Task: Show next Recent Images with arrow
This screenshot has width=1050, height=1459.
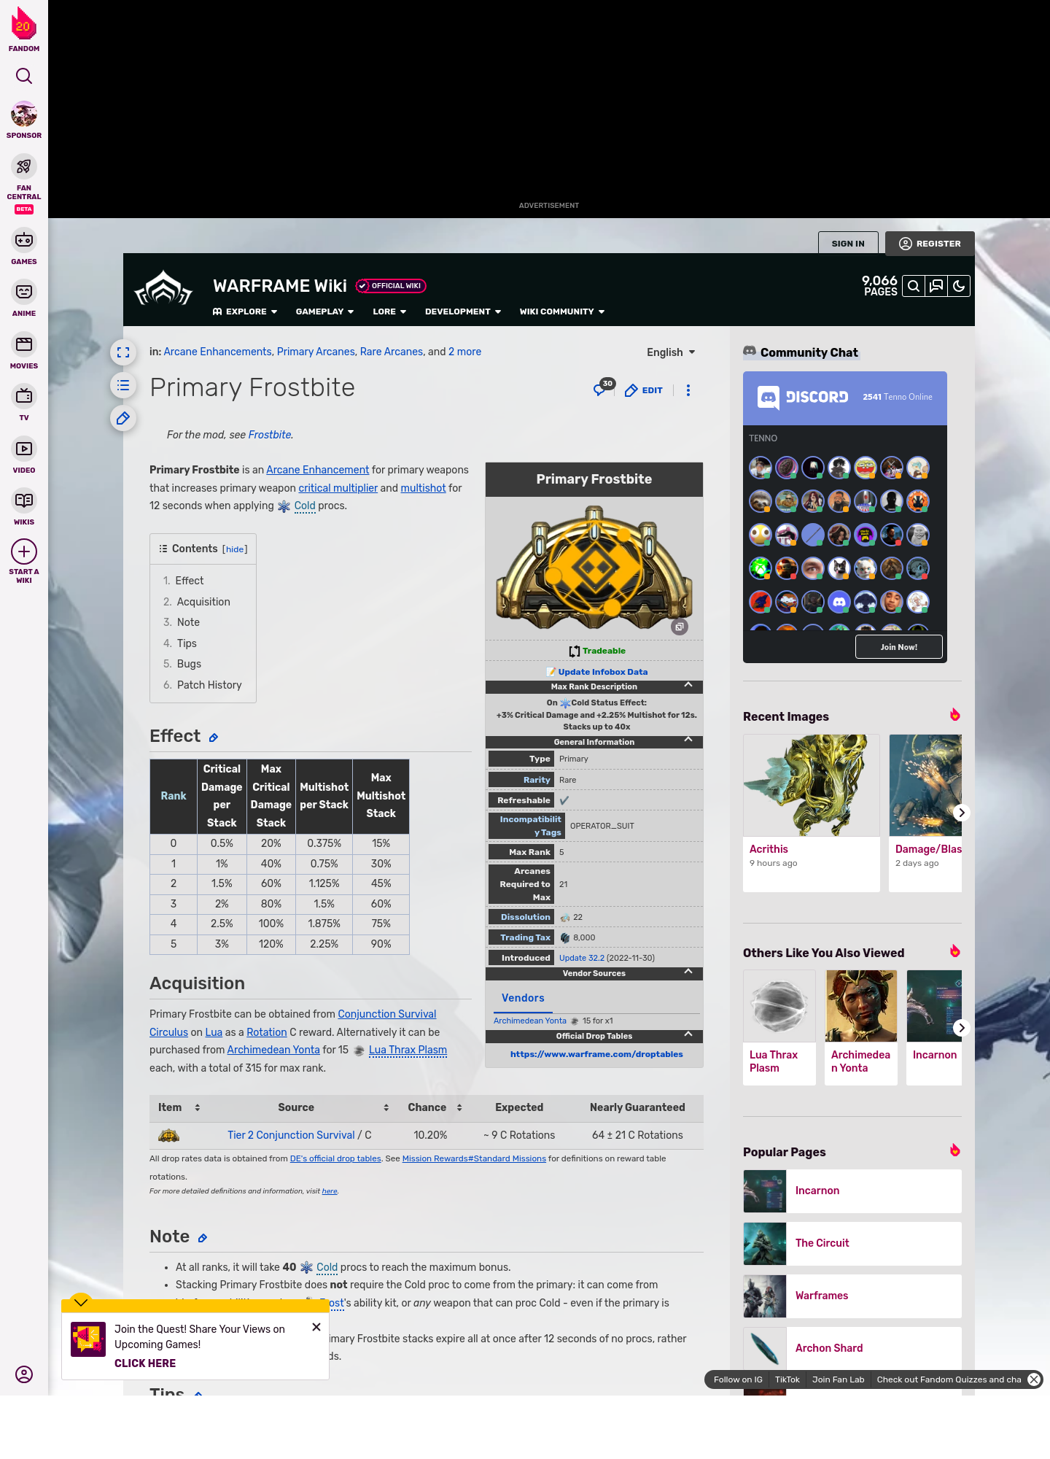Action: 962,813
